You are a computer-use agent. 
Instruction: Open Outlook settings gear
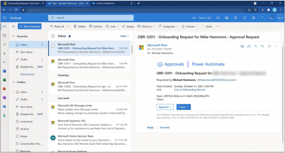tap(253, 18)
